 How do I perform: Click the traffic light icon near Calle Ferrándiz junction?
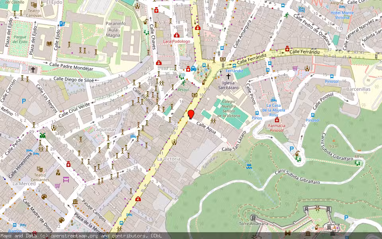point(223,65)
